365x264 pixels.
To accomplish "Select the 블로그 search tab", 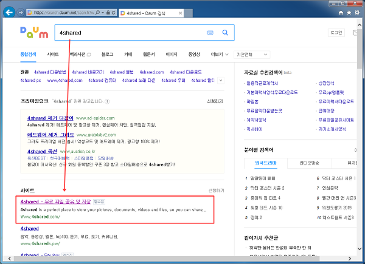I will [x=107, y=55].
